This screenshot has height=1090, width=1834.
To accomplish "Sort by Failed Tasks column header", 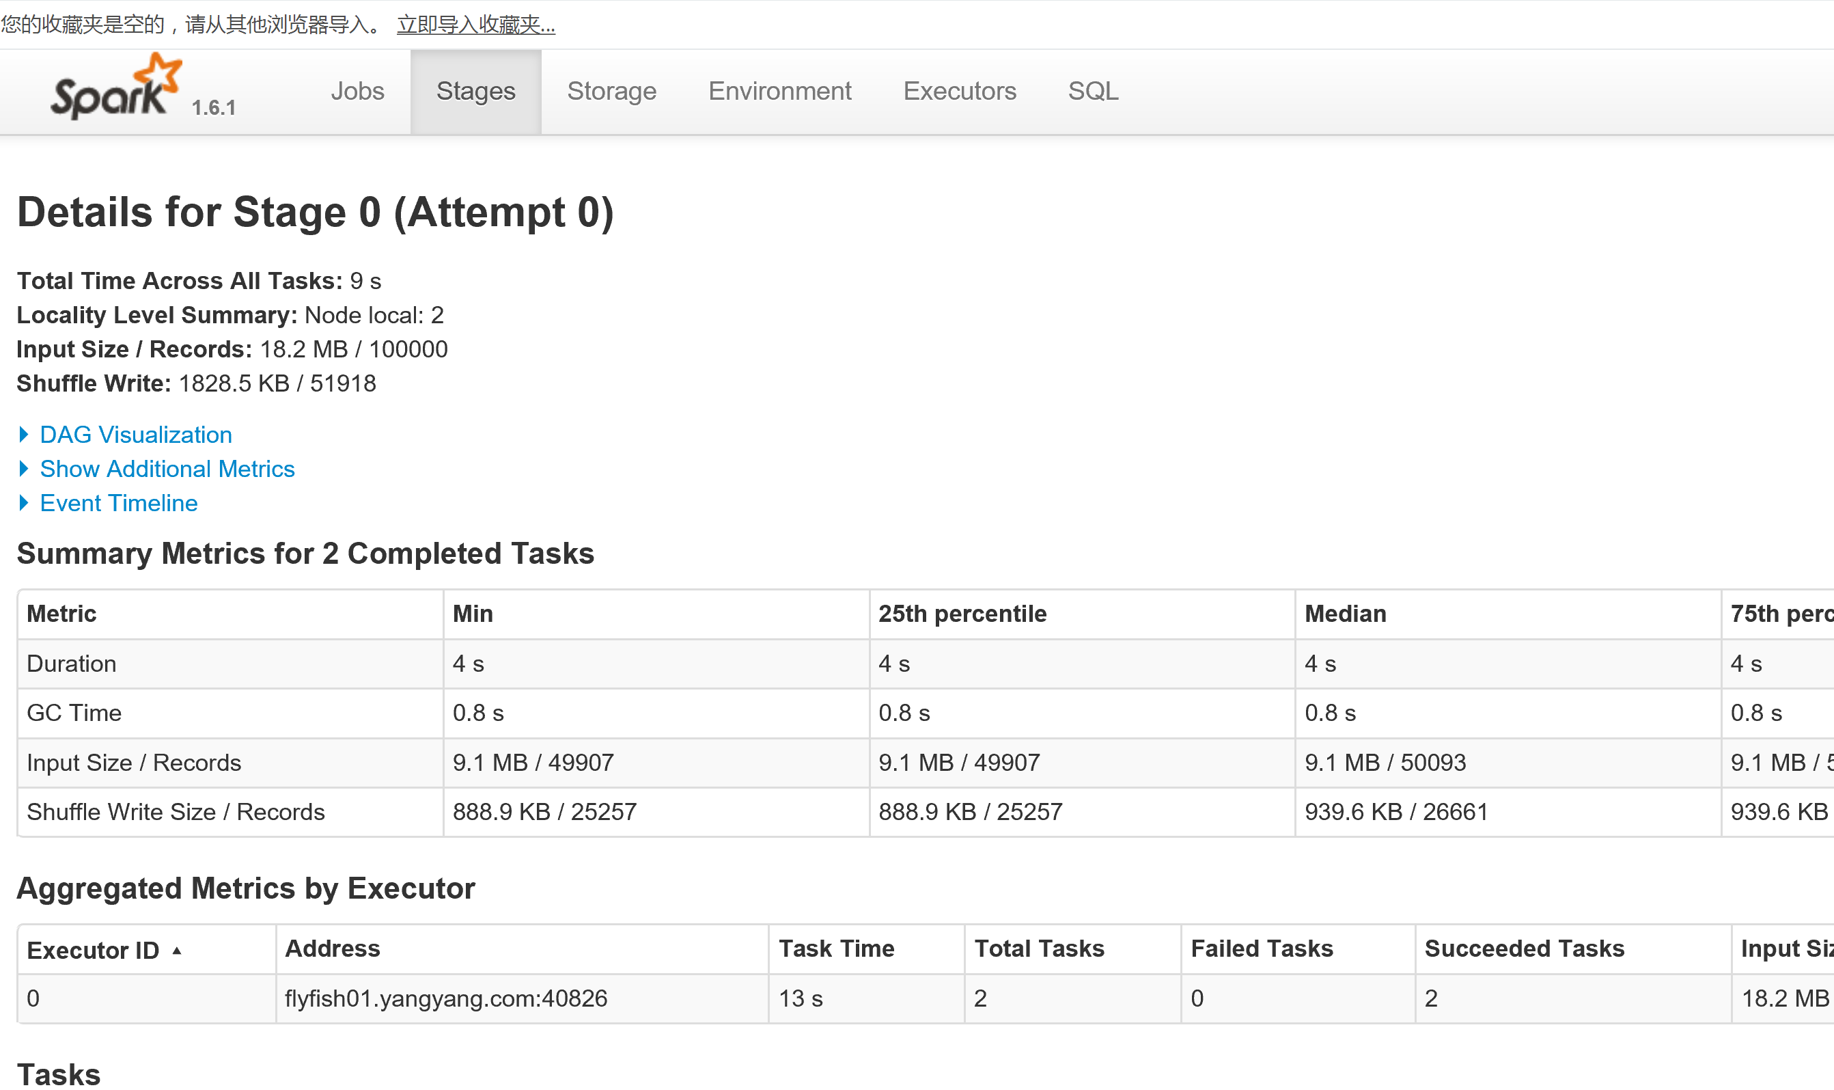I will (1262, 949).
